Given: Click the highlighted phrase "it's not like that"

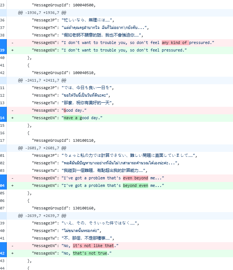Looking at the screenshot, I should coord(94,246).
